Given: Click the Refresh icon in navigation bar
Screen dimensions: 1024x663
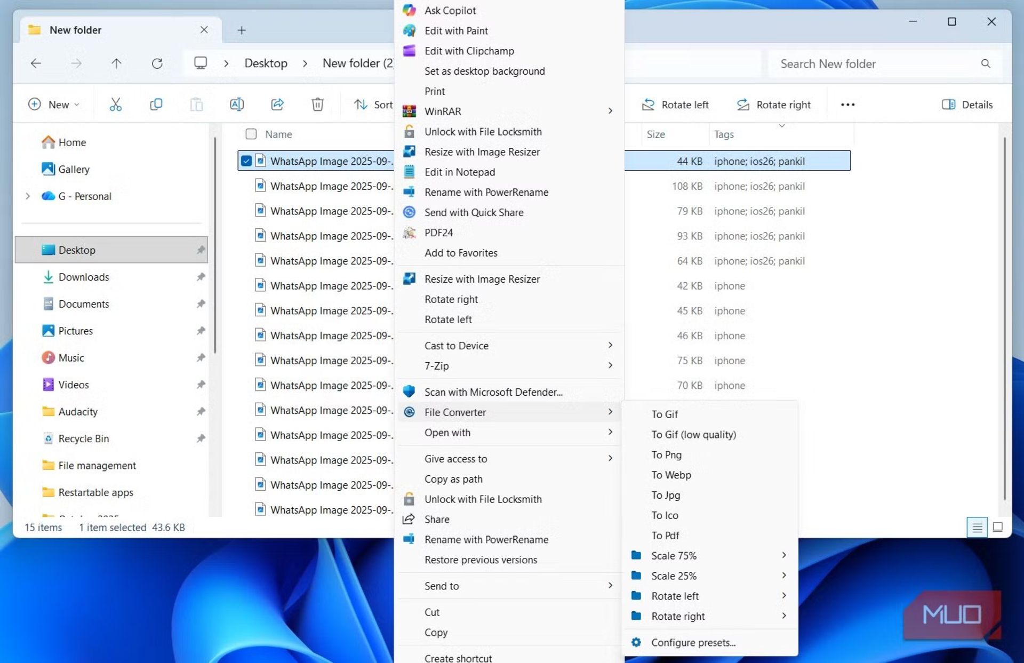Looking at the screenshot, I should (157, 63).
